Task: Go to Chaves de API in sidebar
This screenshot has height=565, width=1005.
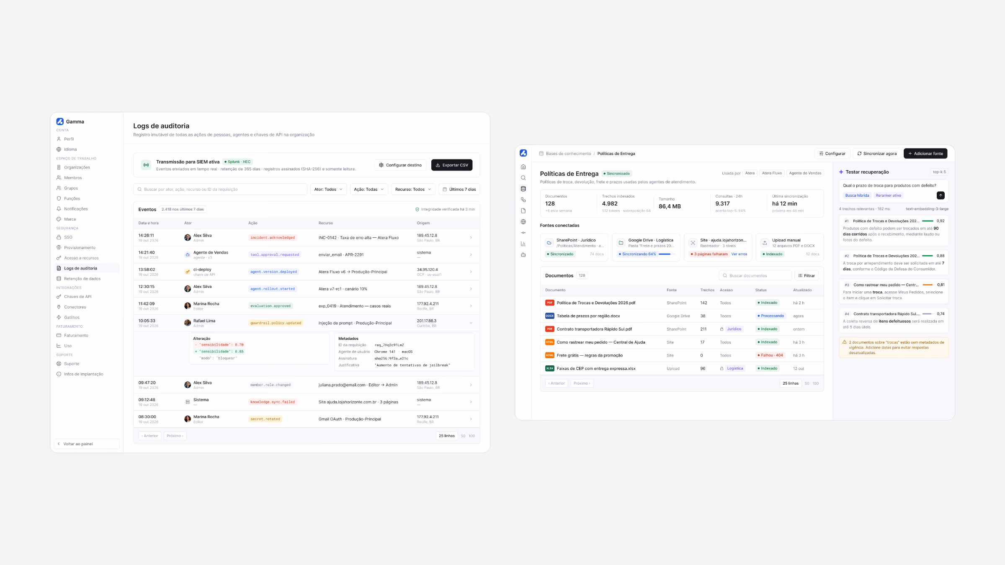Action: click(x=87, y=297)
